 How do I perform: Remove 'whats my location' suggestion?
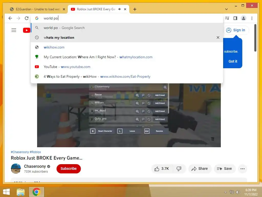click(218, 37)
